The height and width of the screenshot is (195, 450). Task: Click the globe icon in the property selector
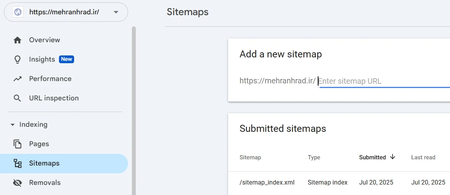[18, 12]
